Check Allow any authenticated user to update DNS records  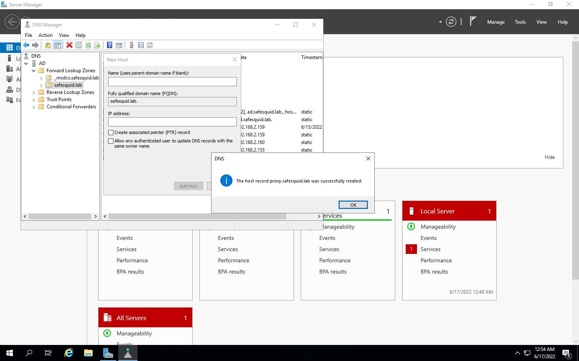click(111, 141)
